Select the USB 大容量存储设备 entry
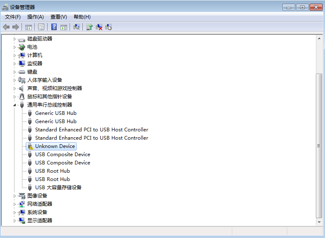This screenshot has height=238, width=325. coord(58,188)
